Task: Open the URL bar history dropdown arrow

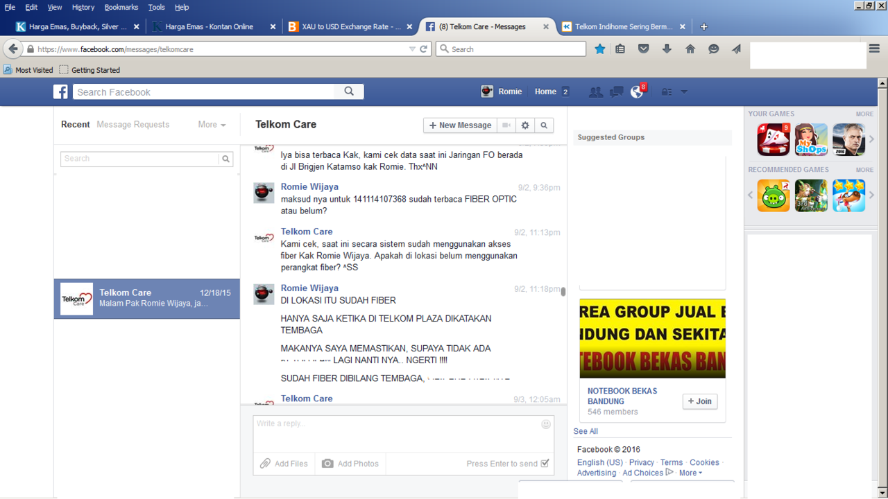Action: [x=412, y=49]
